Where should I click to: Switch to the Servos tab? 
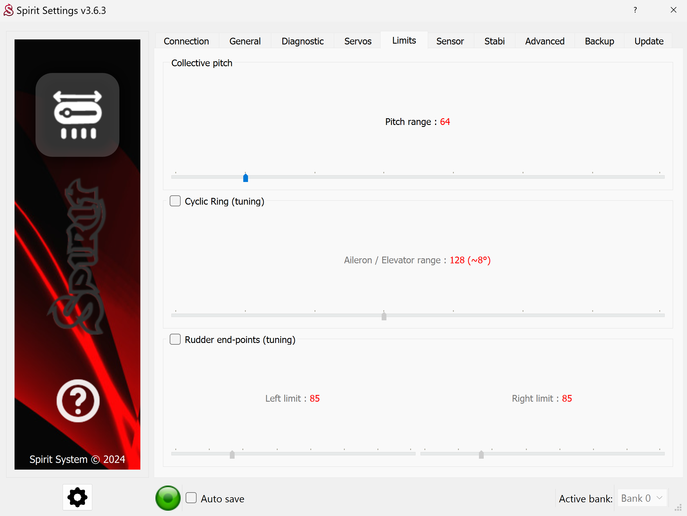tap(357, 41)
